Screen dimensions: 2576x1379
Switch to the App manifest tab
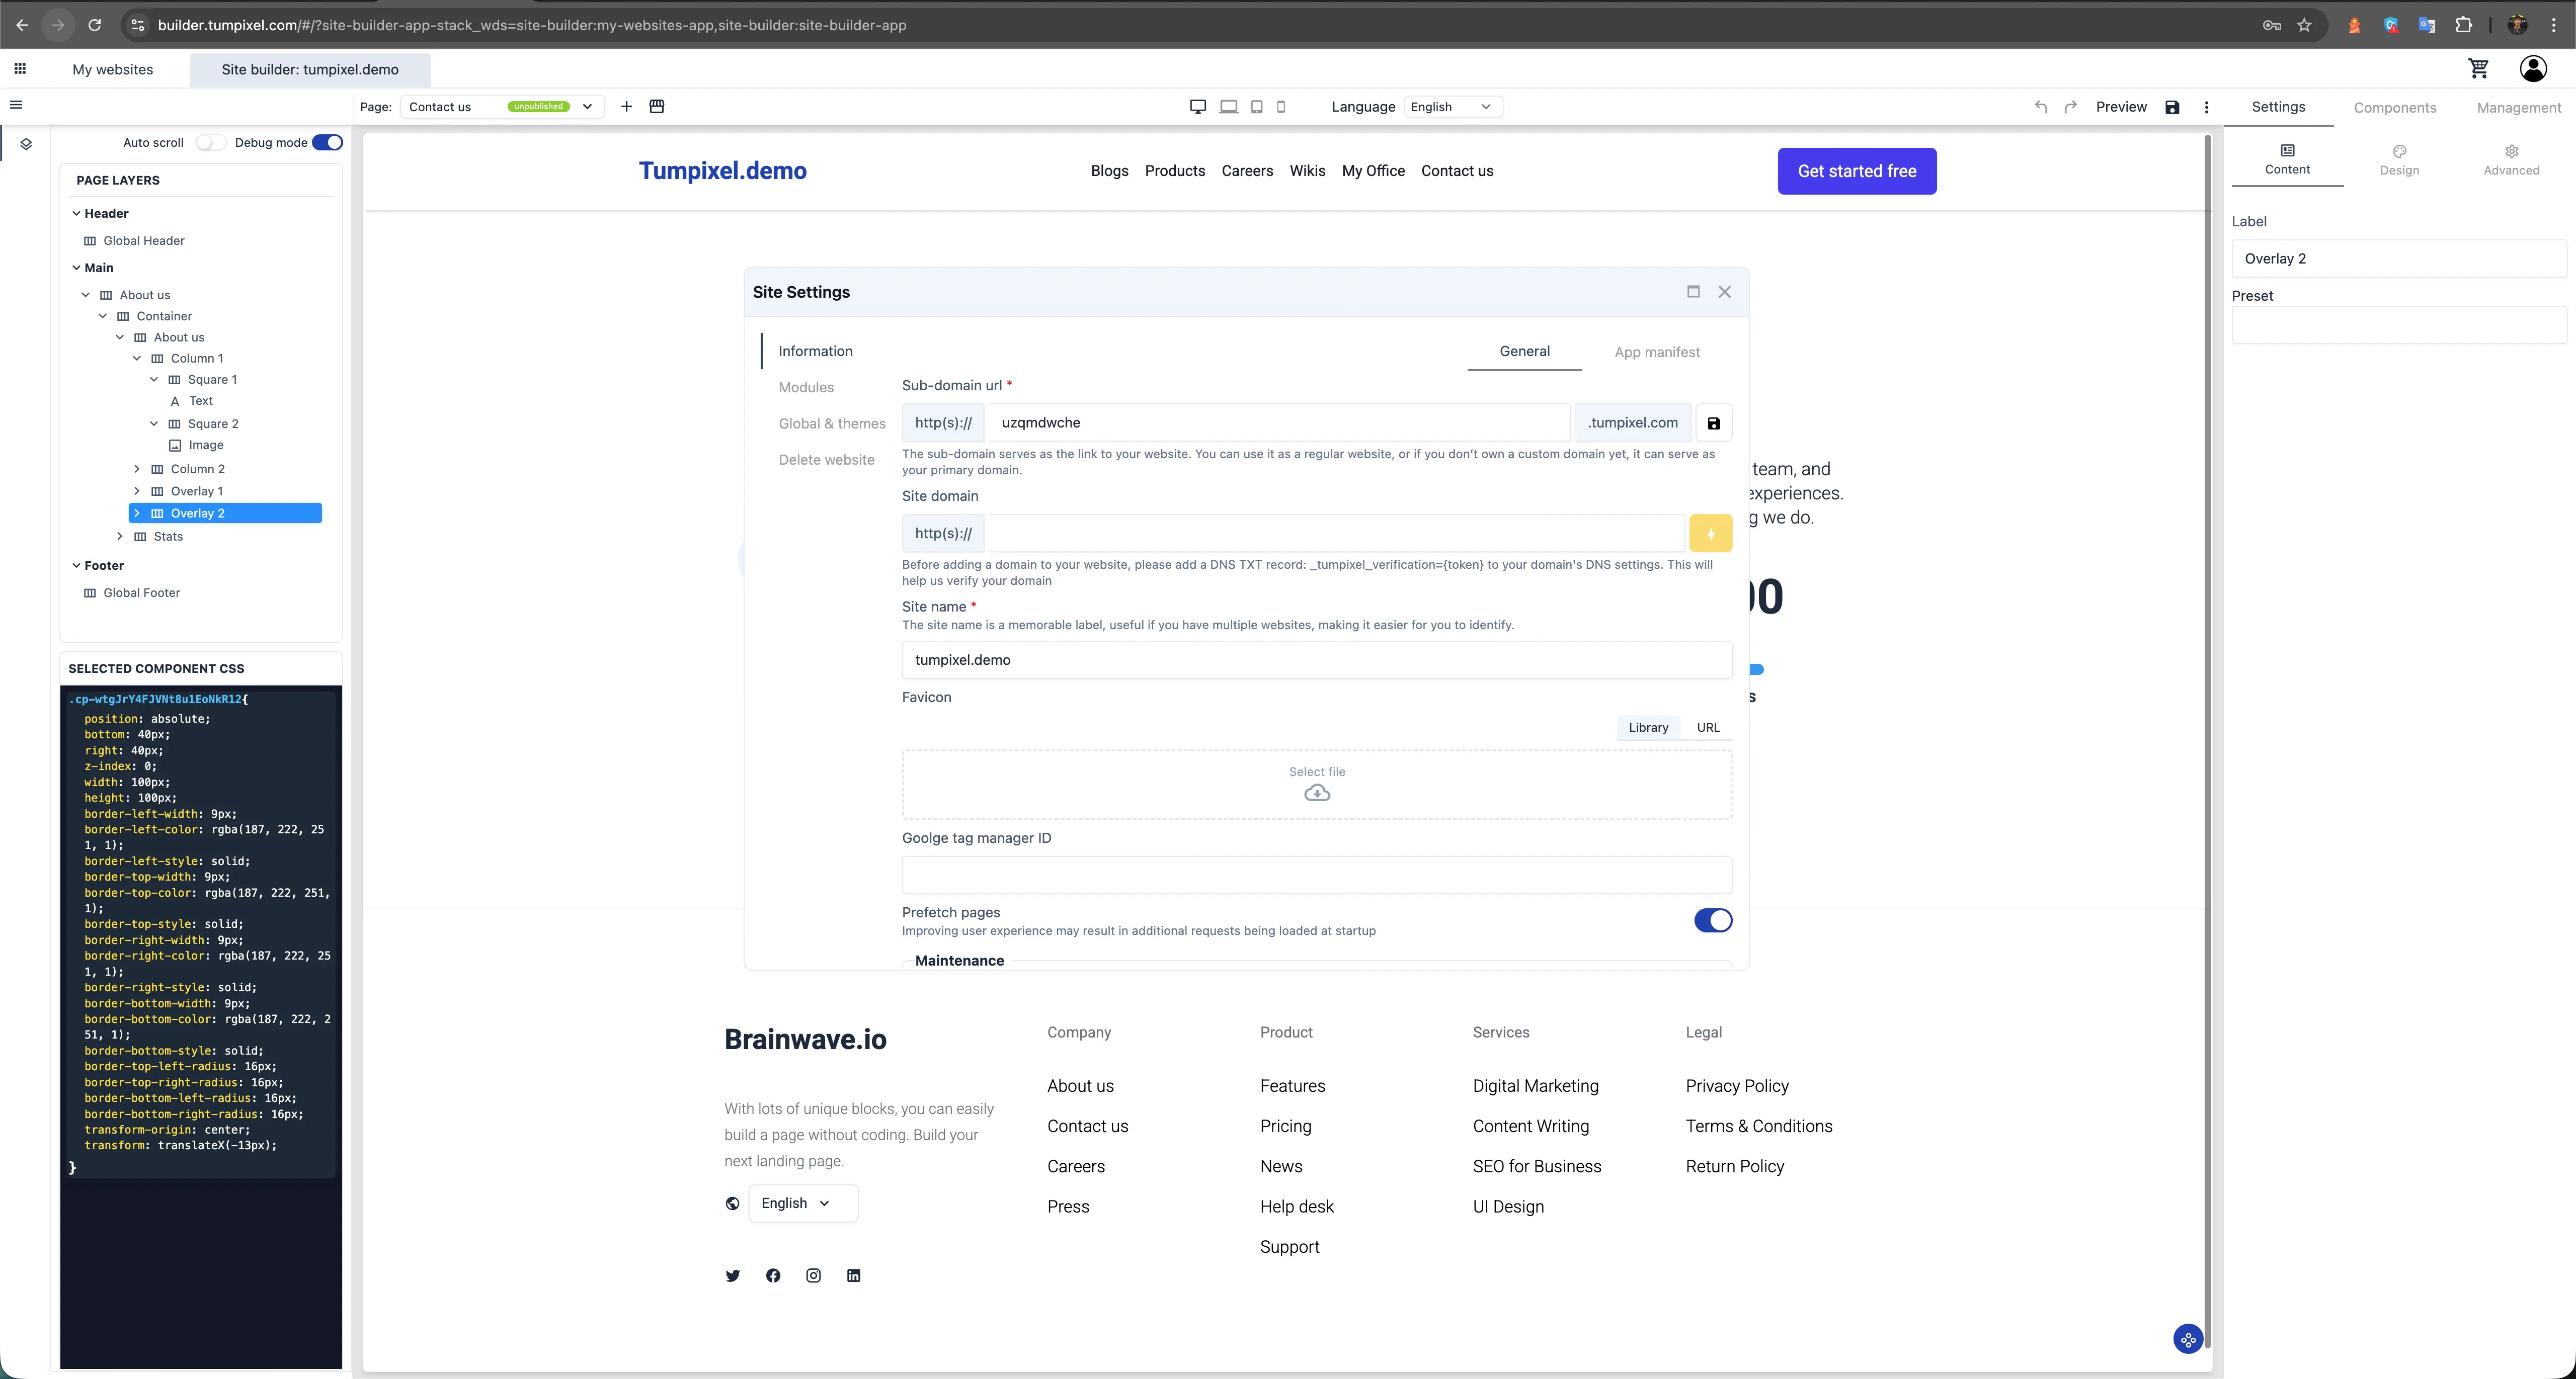1657,352
